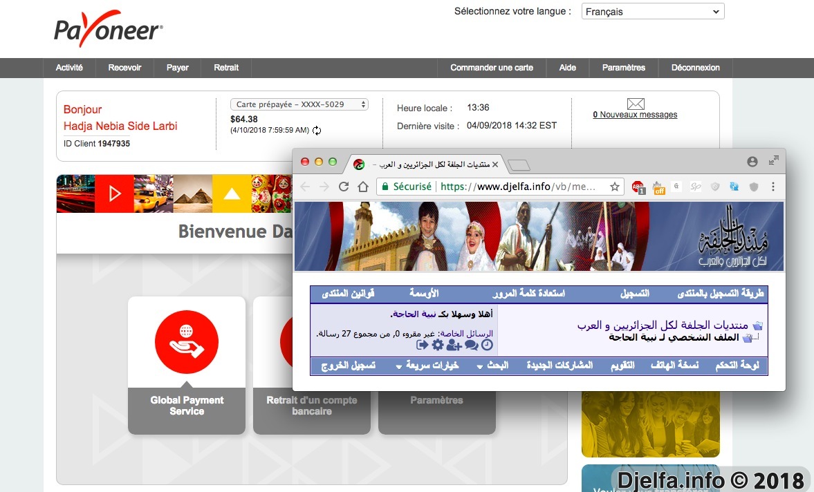Reload the djelfa.info page
The image size is (814, 492).
344,187
